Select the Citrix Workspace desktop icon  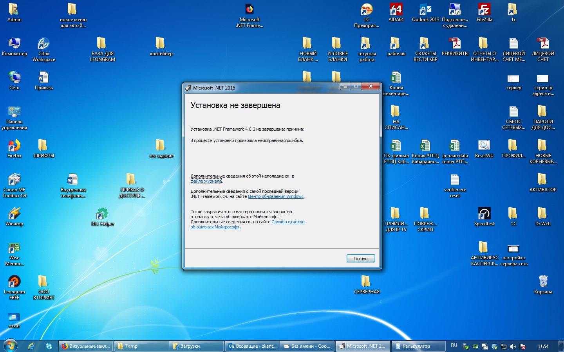pos(43,49)
